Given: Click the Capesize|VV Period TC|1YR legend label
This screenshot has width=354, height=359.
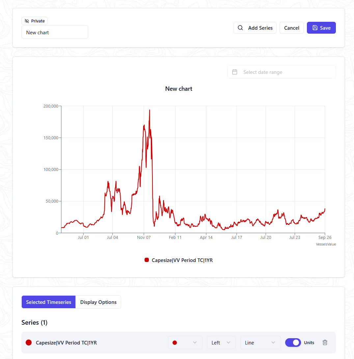Looking at the screenshot, I should pyautogui.click(x=182, y=260).
